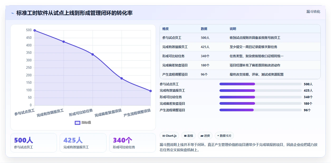Select table cell 500人
Screen dimensions: 331x163
coord(205,38)
